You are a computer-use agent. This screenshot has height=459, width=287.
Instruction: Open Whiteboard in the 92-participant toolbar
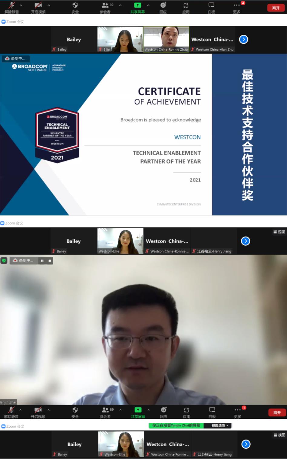211,8
